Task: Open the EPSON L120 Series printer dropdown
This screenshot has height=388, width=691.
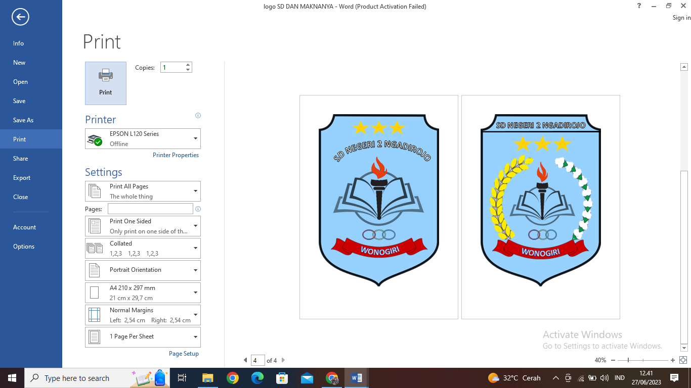Action: [143, 139]
